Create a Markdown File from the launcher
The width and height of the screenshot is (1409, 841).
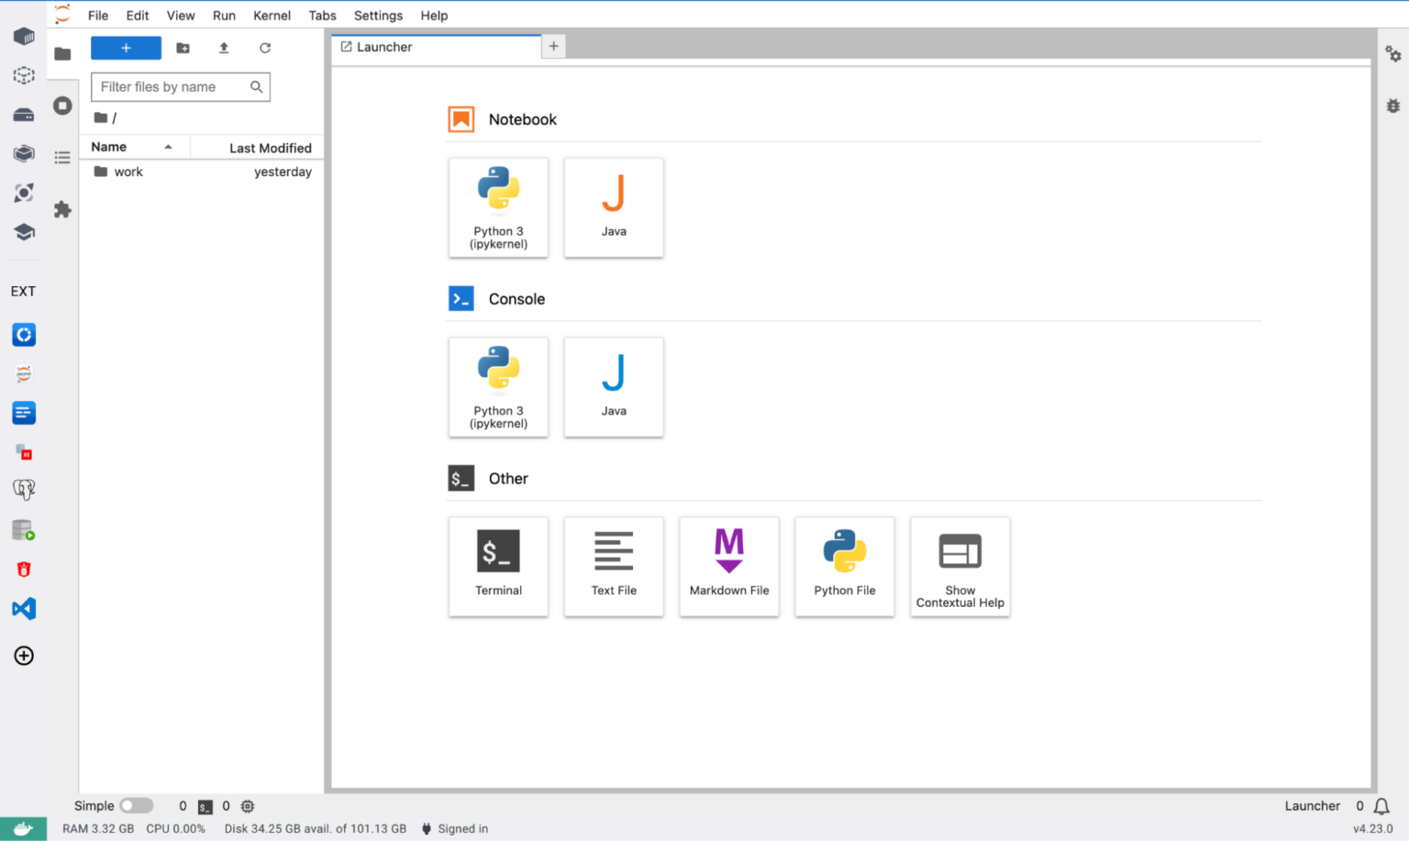coord(728,566)
